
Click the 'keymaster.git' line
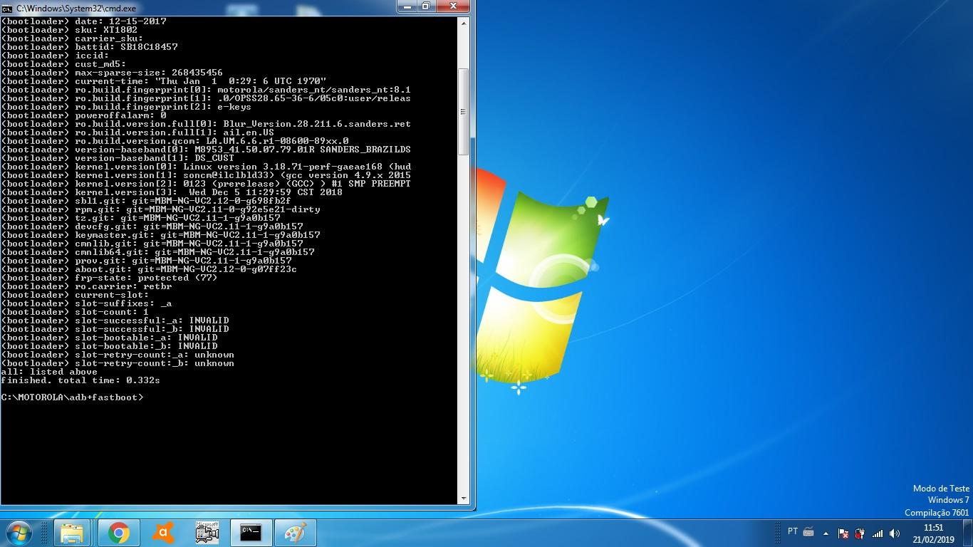[160, 235]
